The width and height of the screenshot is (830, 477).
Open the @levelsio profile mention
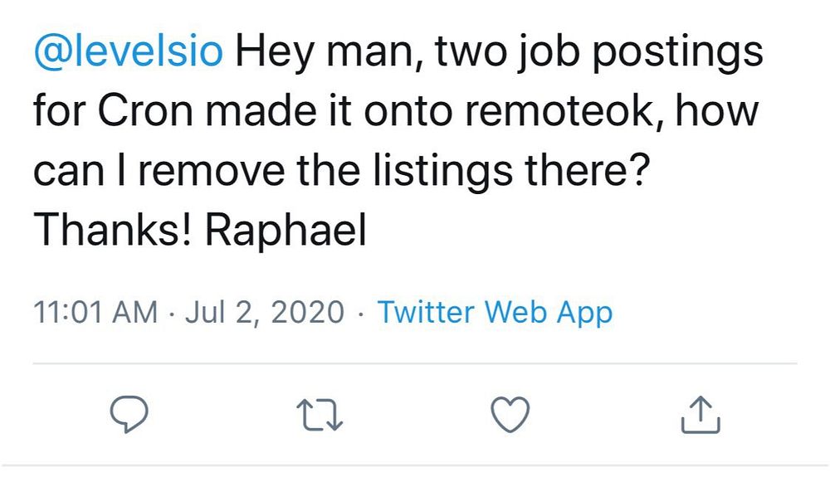coord(129,51)
